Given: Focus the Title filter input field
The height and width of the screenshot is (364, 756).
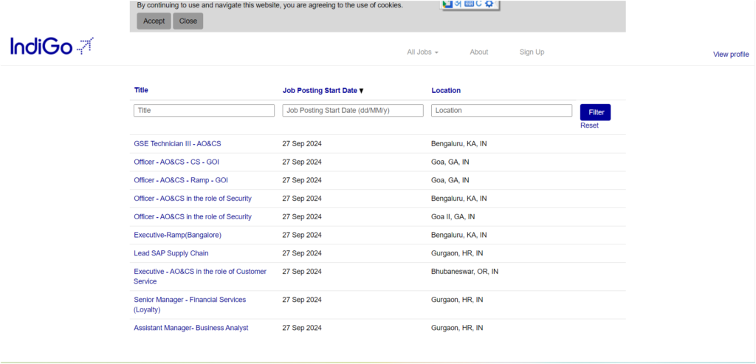Looking at the screenshot, I should pyautogui.click(x=204, y=110).
